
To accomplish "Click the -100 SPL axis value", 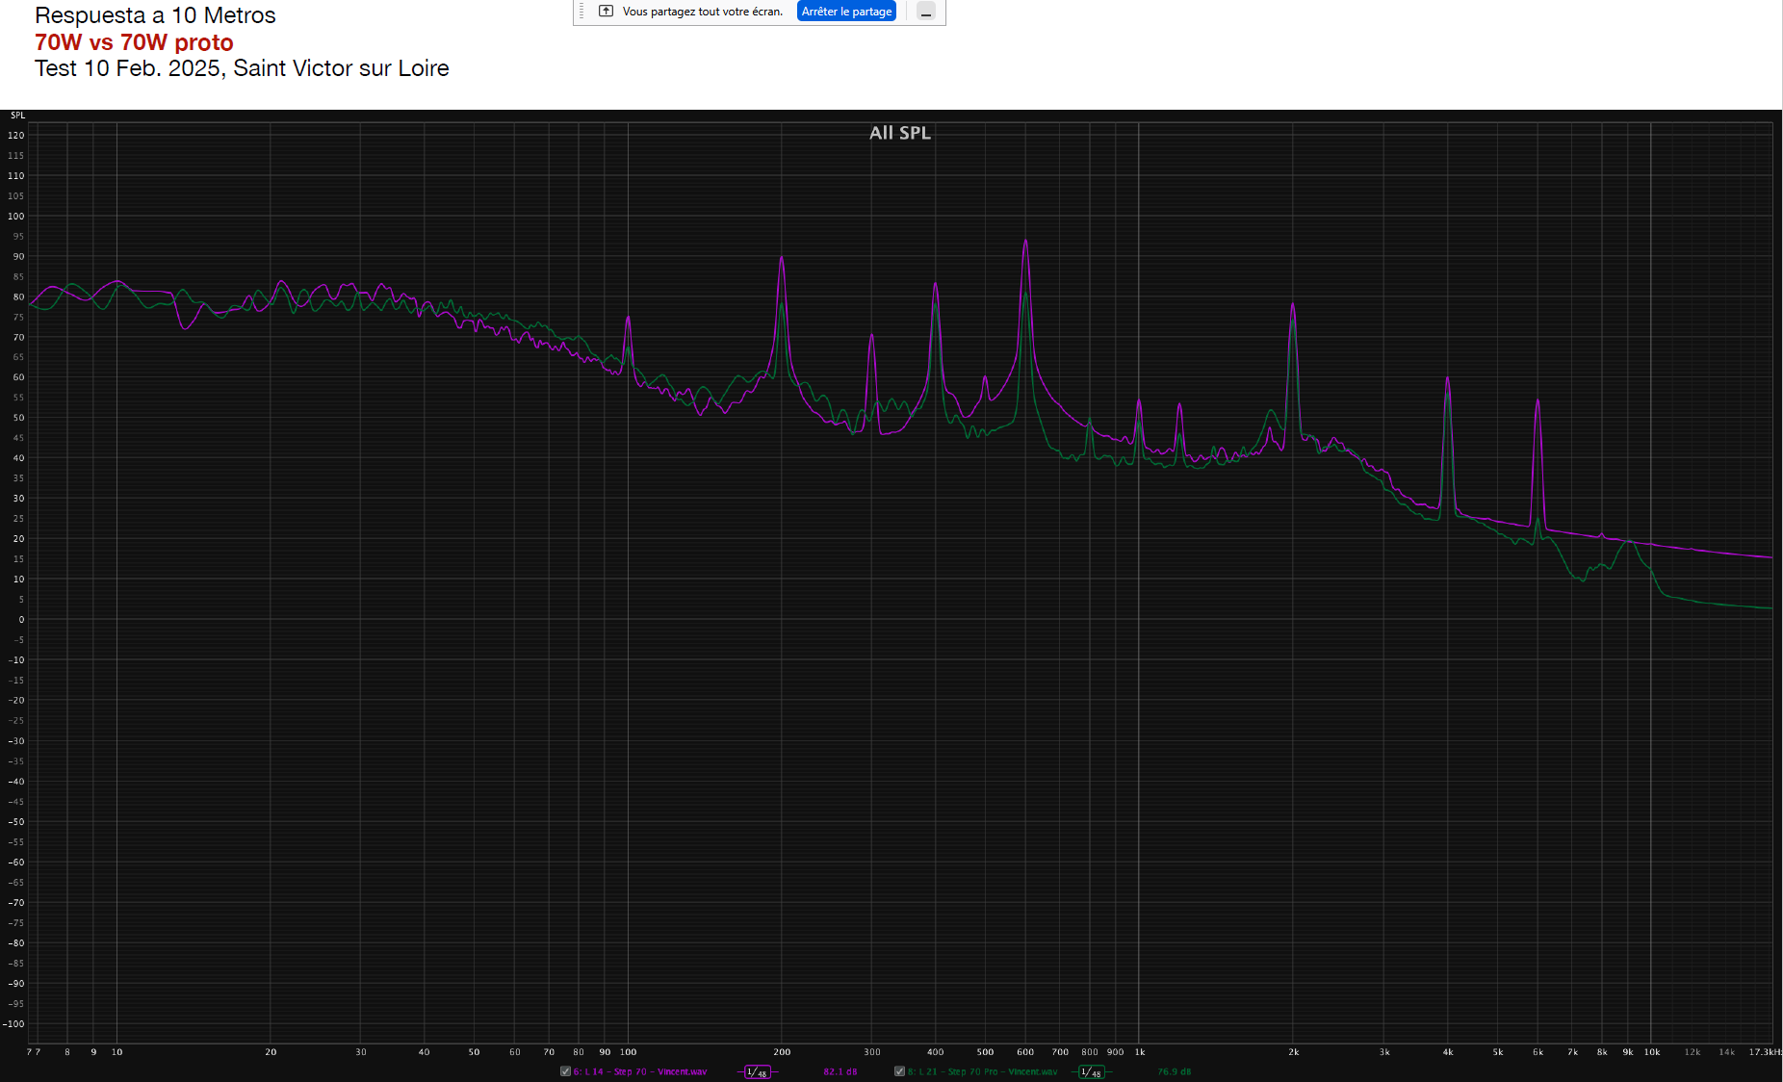I will coord(13,1024).
